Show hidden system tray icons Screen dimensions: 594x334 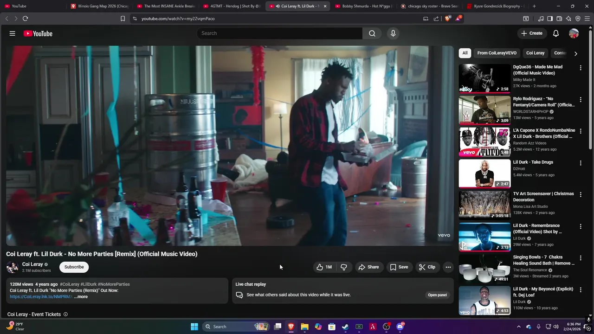point(519,327)
